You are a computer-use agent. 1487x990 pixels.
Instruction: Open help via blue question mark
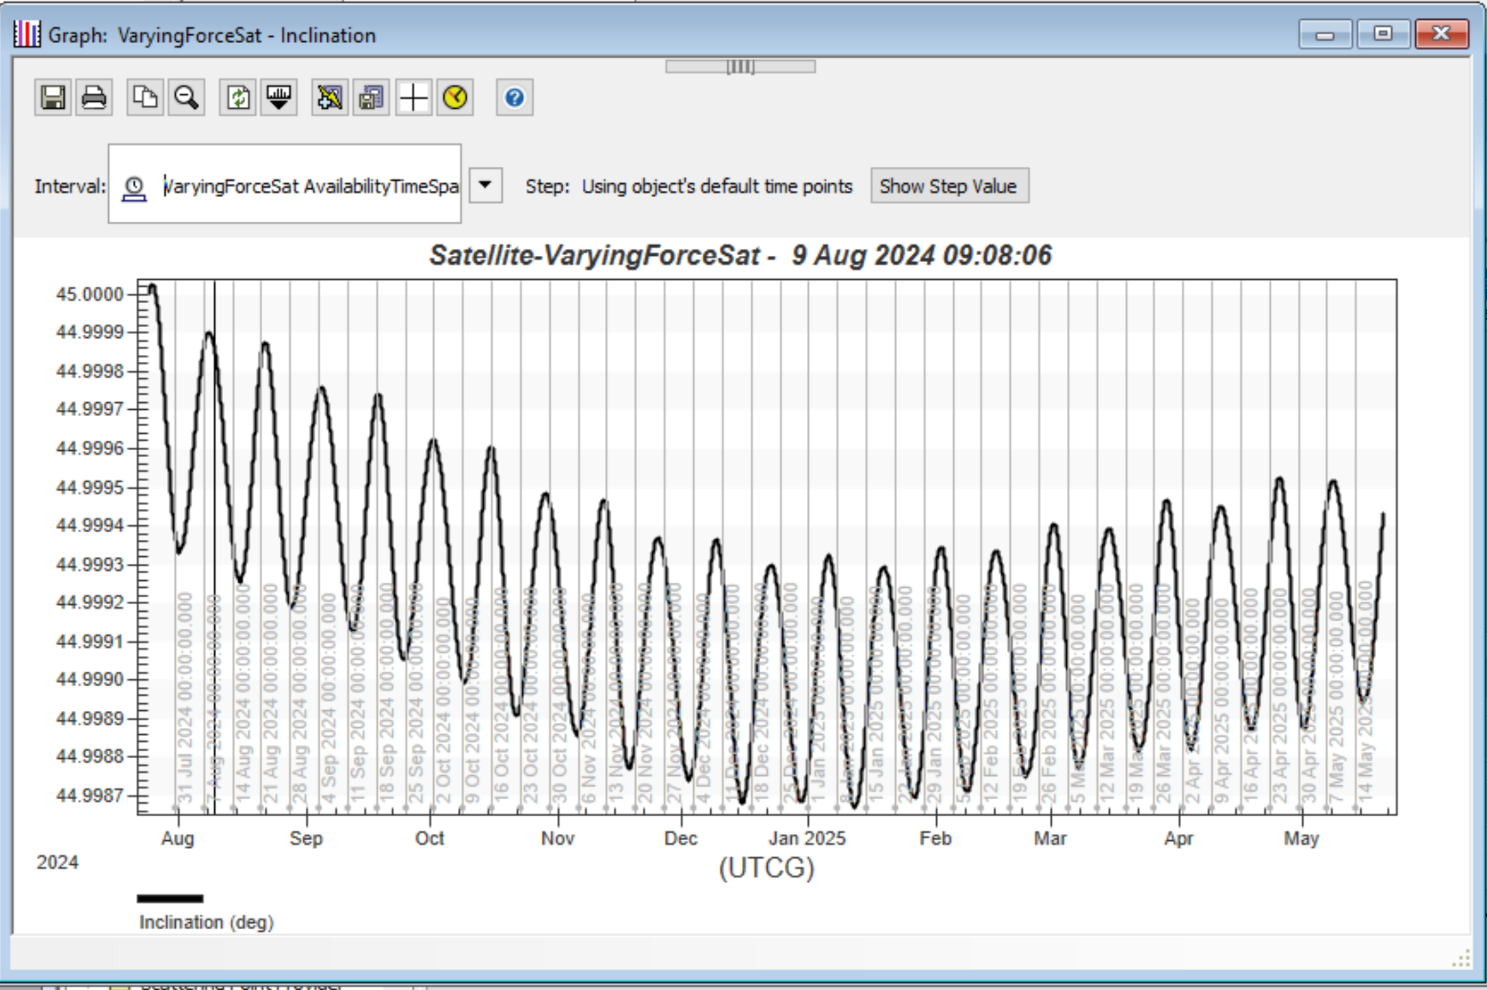(515, 98)
